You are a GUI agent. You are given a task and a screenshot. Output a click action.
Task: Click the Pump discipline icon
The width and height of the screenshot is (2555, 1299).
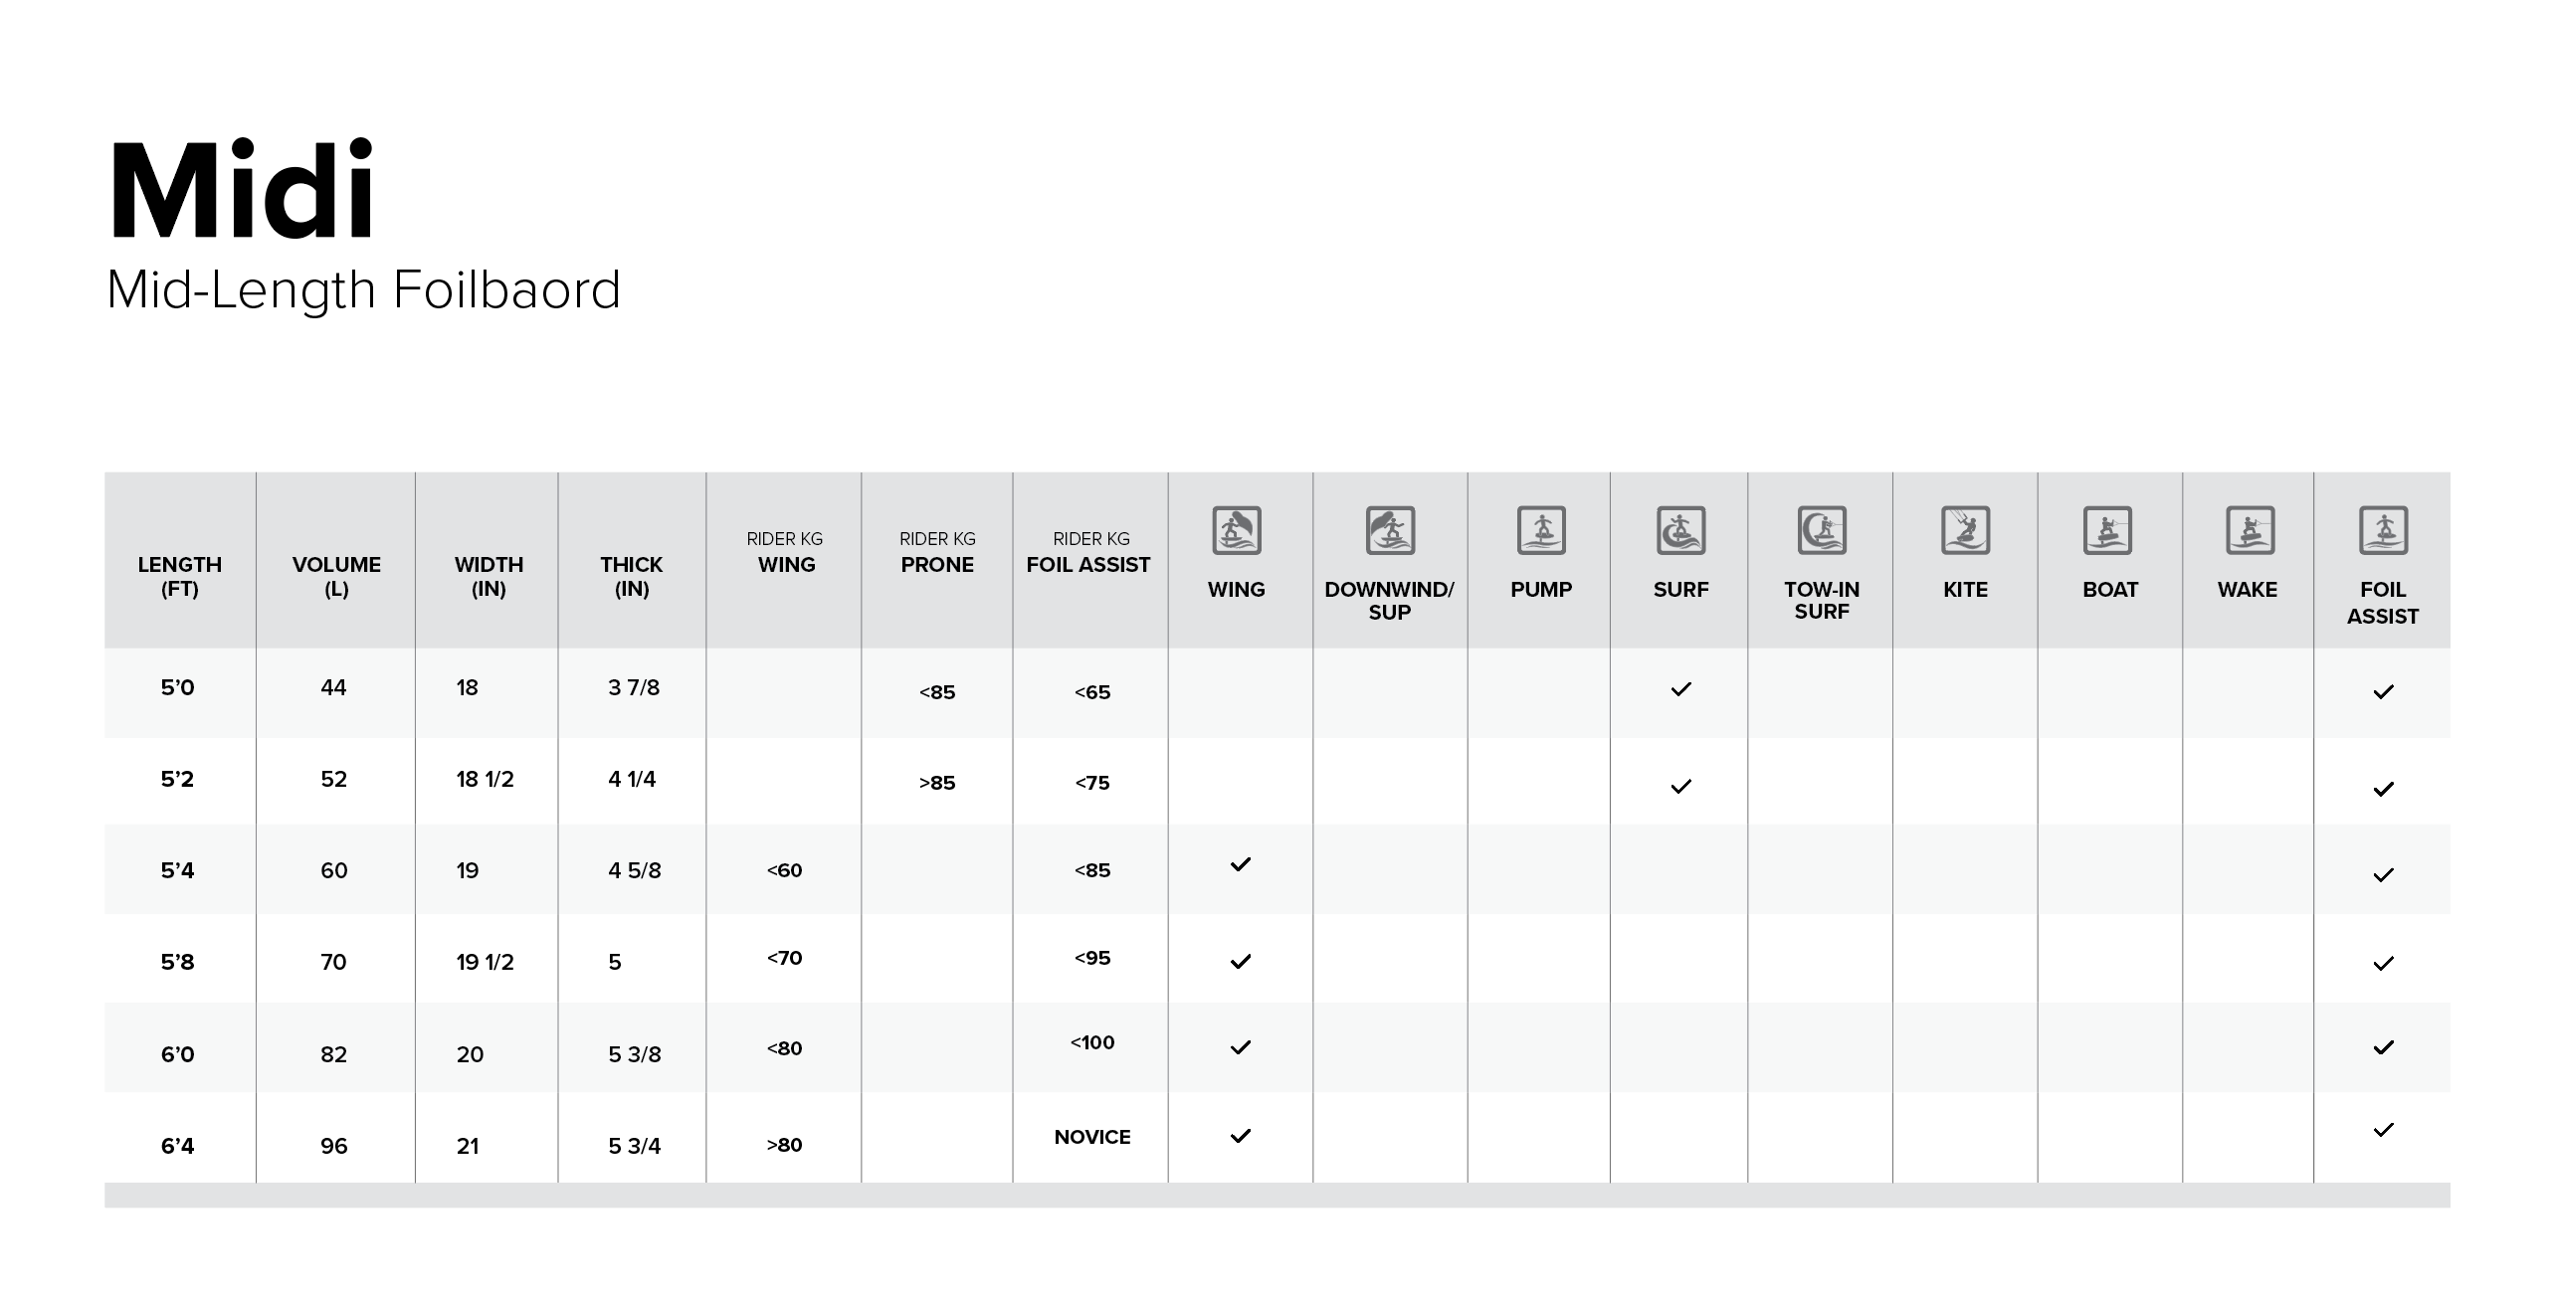[x=1541, y=530]
